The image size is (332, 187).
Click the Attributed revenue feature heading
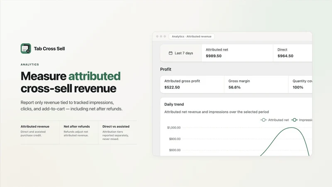click(35, 126)
